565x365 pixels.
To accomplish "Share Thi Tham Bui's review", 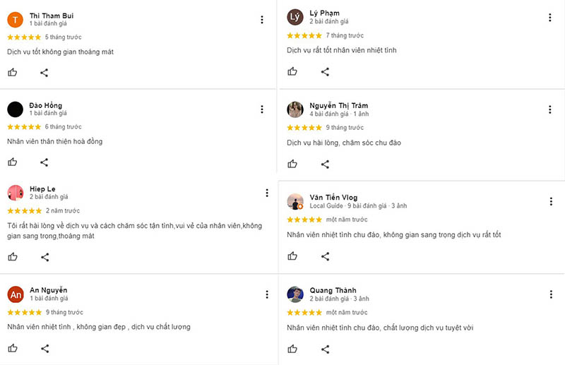I will point(44,72).
